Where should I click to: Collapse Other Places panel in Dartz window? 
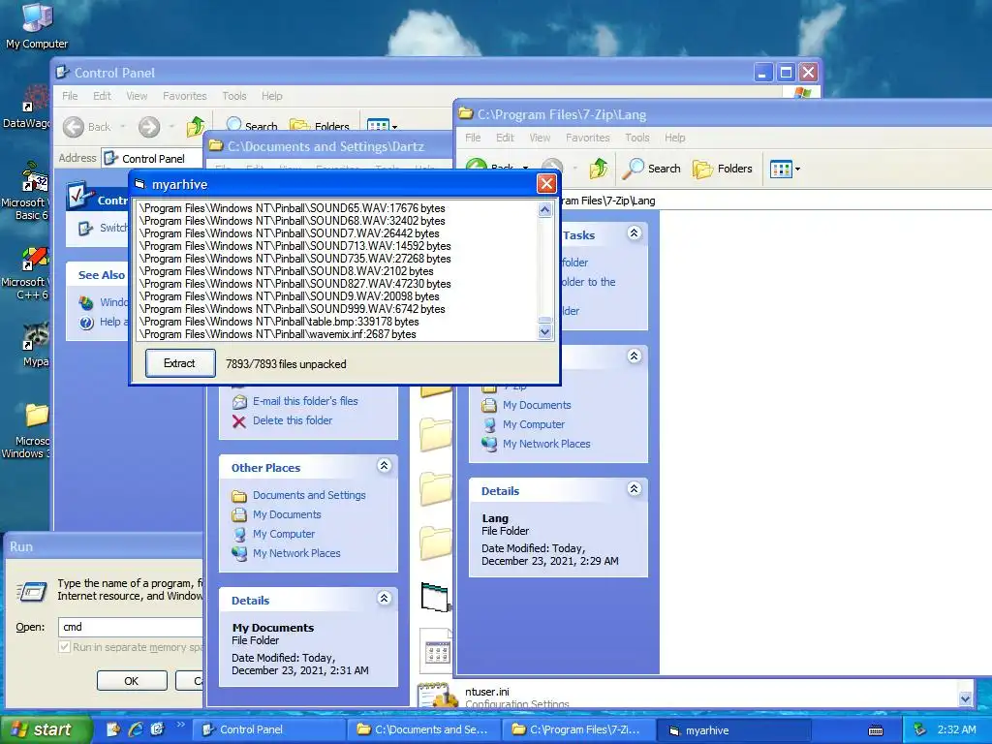(x=384, y=466)
